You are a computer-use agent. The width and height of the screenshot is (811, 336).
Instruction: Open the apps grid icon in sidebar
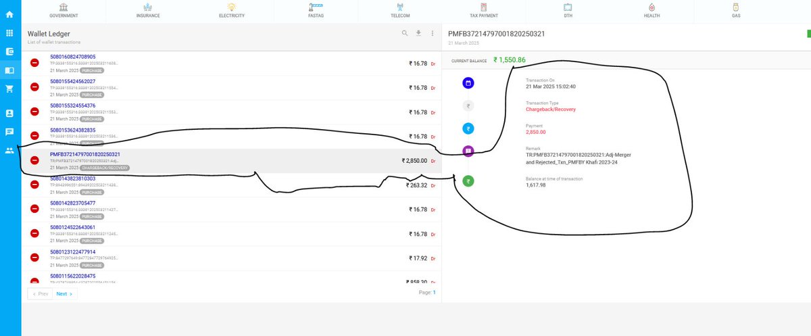point(9,32)
